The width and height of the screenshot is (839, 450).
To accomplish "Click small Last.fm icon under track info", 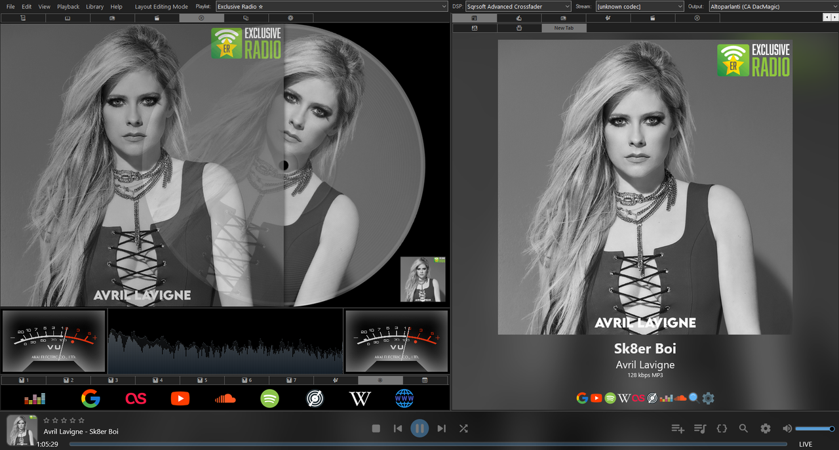I will click(x=638, y=398).
